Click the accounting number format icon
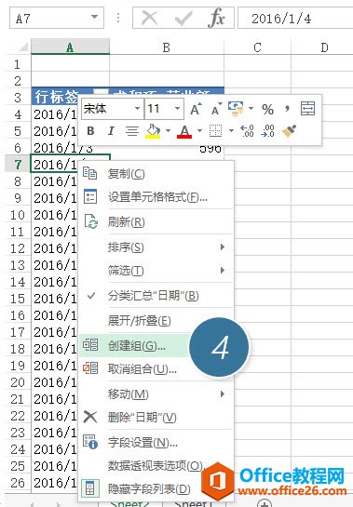The width and height of the screenshot is (353, 507). click(x=236, y=109)
